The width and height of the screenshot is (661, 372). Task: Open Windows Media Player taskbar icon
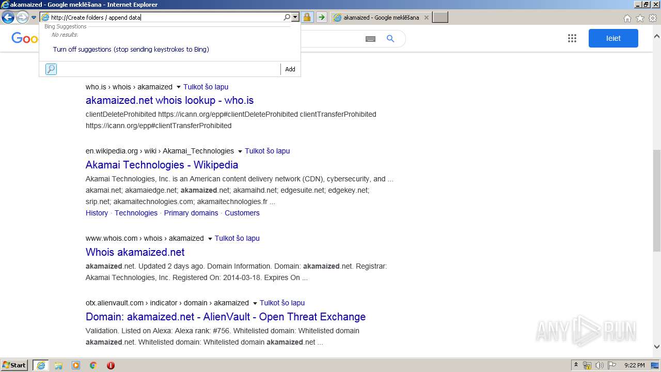click(76, 365)
